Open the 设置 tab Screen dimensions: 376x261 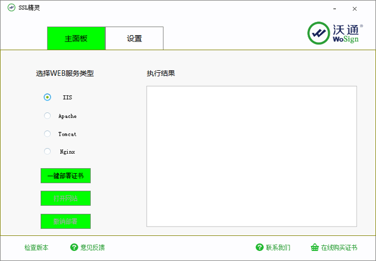(x=134, y=38)
